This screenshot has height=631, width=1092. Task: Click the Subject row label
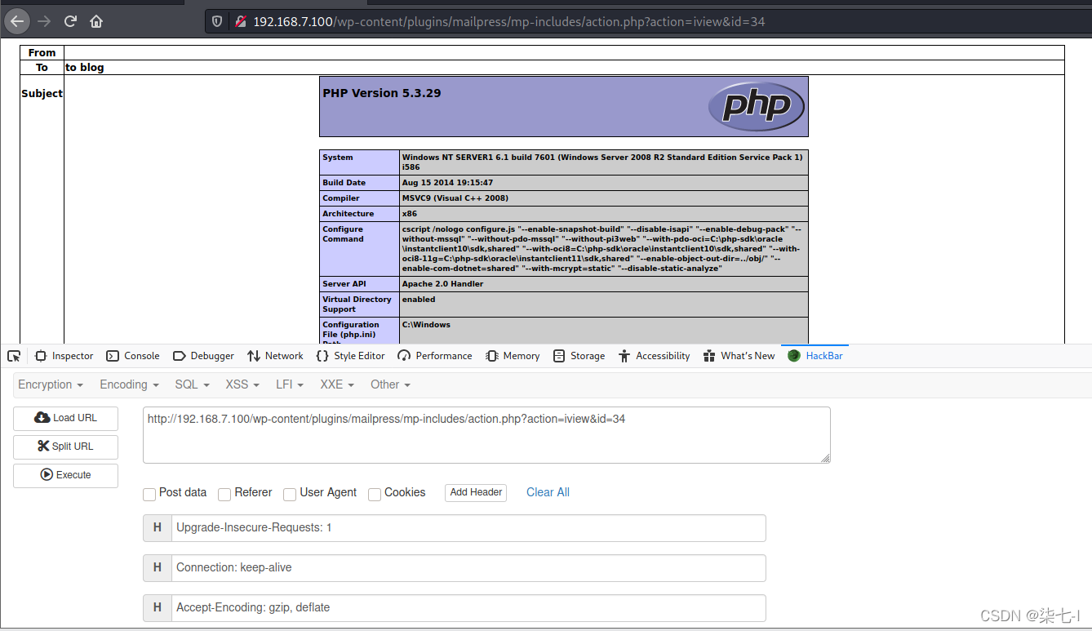pyautogui.click(x=42, y=94)
